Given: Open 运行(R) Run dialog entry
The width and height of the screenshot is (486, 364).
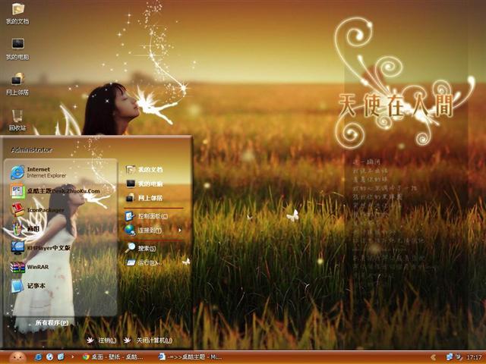Looking at the screenshot, I should 143,262.
